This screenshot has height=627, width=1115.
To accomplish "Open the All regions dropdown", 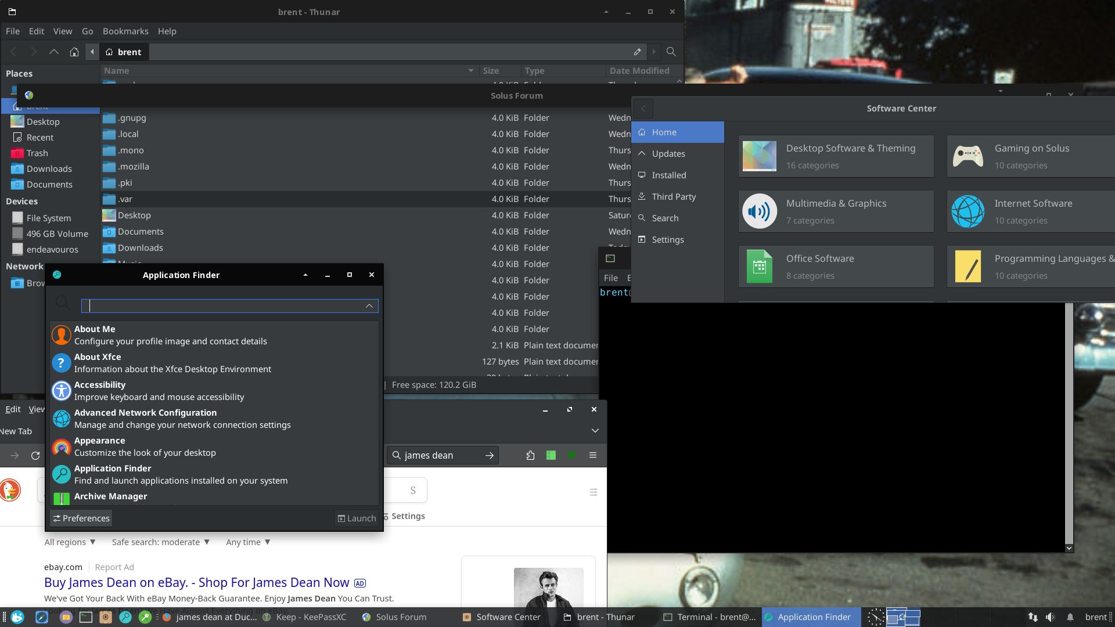I will (x=70, y=542).
